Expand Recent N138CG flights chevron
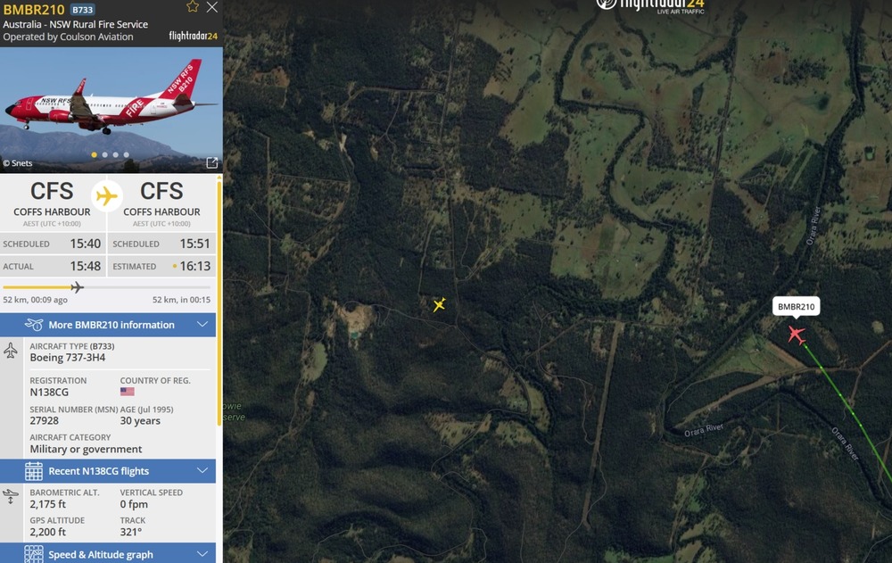Image resolution: width=892 pixels, height=563 pixels. tap(202, 471)
